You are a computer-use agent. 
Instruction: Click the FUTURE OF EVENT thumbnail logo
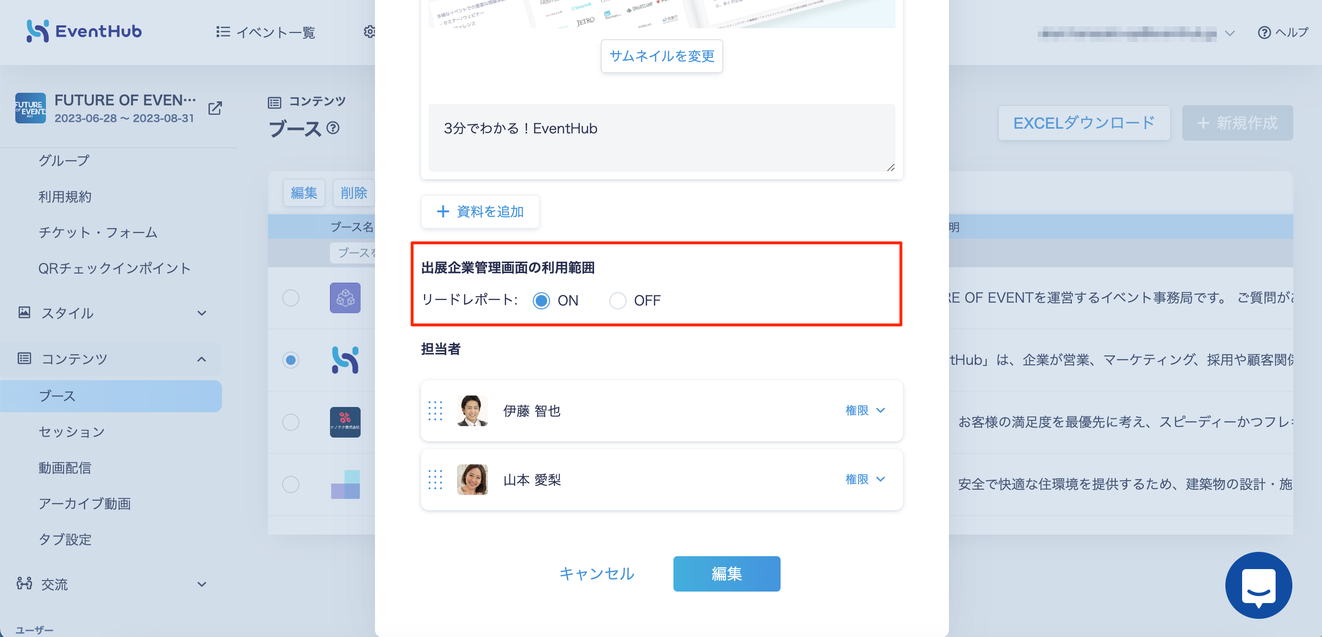click(30, 108)
